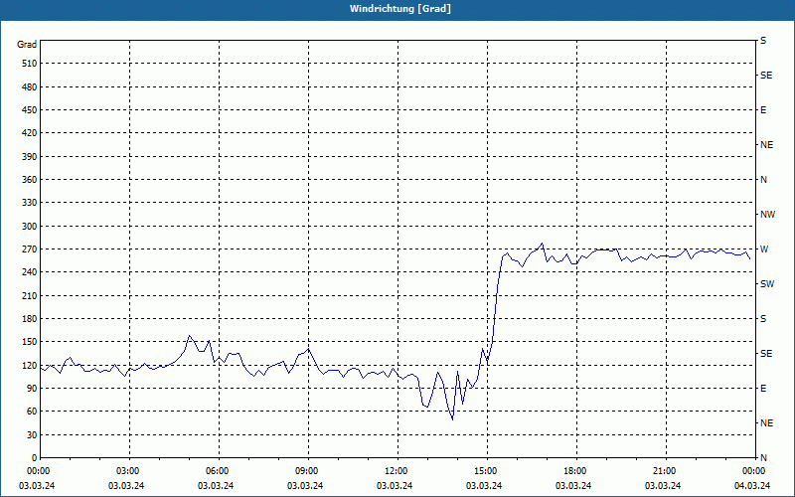Screen dimensions: 795x497
Task: Click the 03.03.24 date under 18:00
Action: [x=573, y=486]
